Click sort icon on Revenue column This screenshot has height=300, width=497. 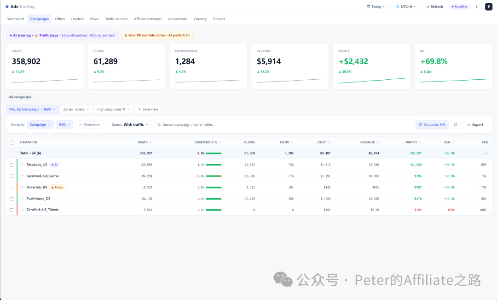(x=377, y=142)
